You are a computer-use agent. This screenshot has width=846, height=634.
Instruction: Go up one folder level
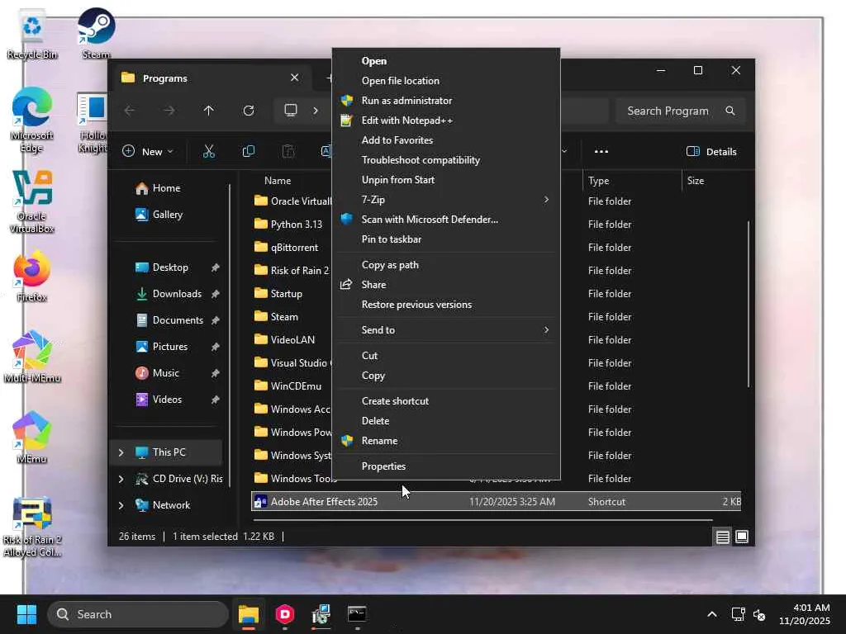click(209, 111)
